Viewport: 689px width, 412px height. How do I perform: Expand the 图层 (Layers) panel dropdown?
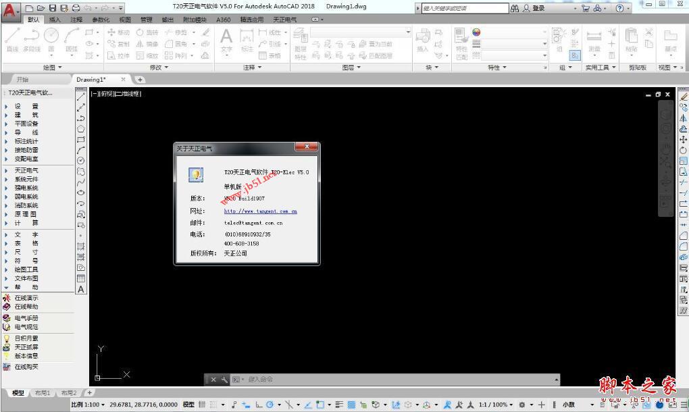[351, 67]
